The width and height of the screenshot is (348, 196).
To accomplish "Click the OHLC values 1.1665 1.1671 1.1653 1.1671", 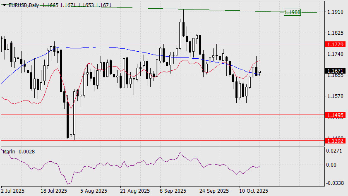I will 77,5.
